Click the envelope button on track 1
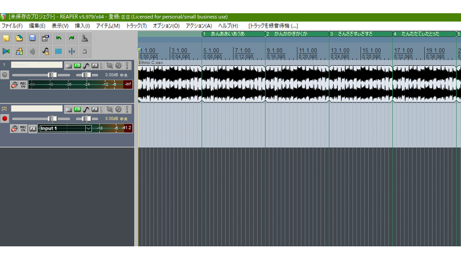Image resolution: width=461 pixels, height=259 pixels. pos(86,66)
